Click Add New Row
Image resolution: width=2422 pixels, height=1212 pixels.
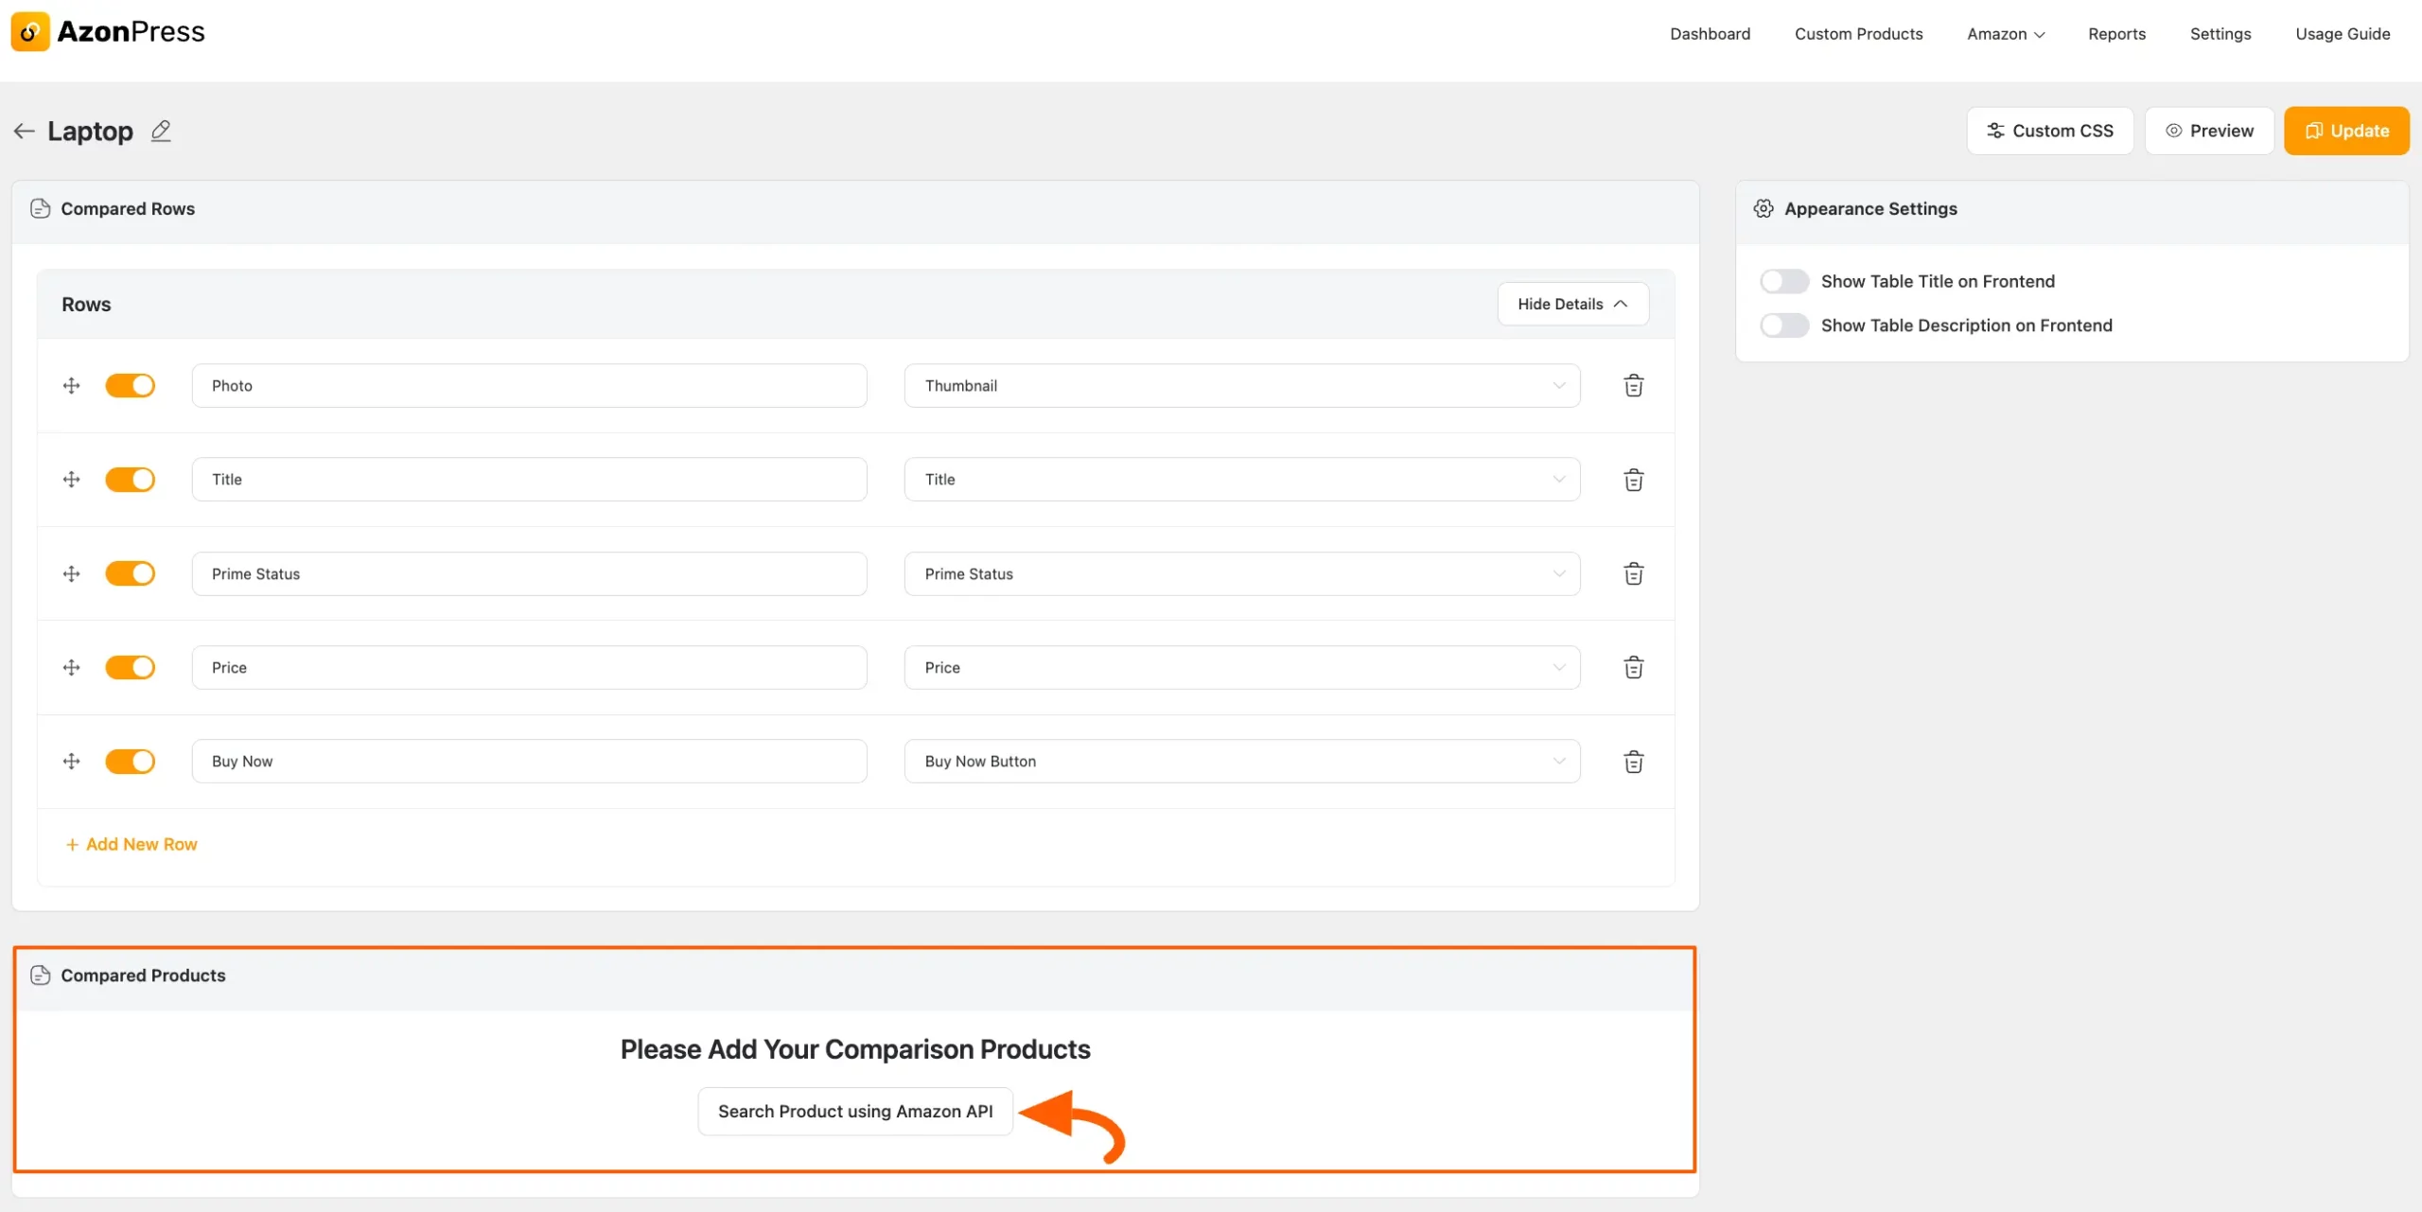[131, 843]
